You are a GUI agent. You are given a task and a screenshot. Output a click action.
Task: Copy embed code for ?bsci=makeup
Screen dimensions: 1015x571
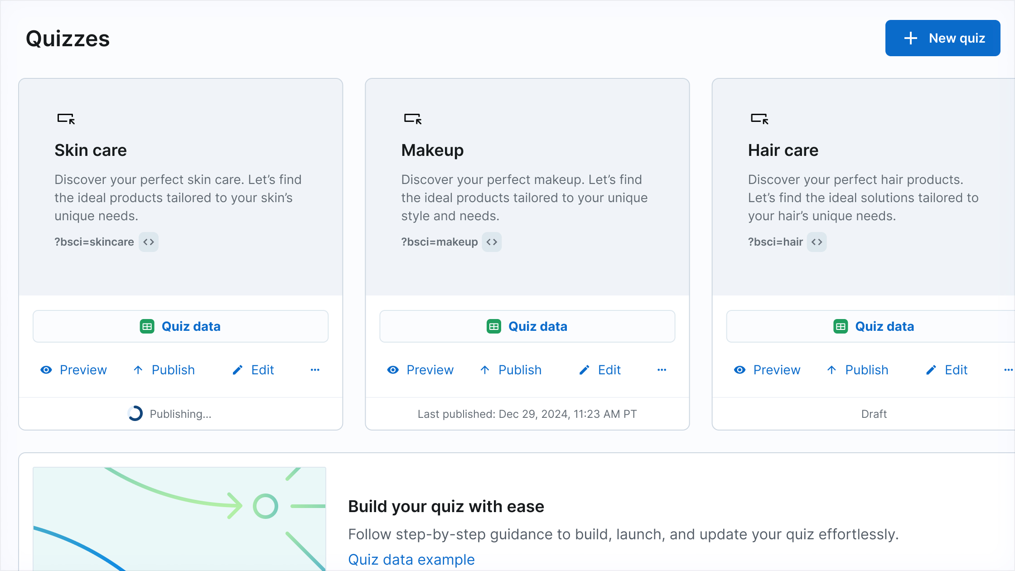click(x=492, y=242)
